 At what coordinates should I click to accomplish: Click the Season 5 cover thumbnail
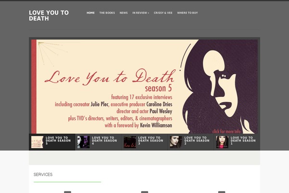[x=37, y=142]
